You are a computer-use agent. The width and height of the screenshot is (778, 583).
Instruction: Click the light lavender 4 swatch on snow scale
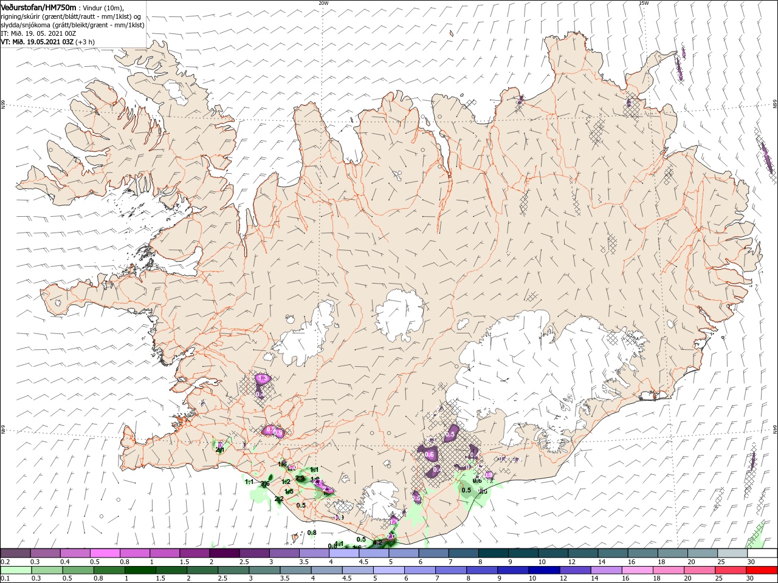(x=343, y=553)
